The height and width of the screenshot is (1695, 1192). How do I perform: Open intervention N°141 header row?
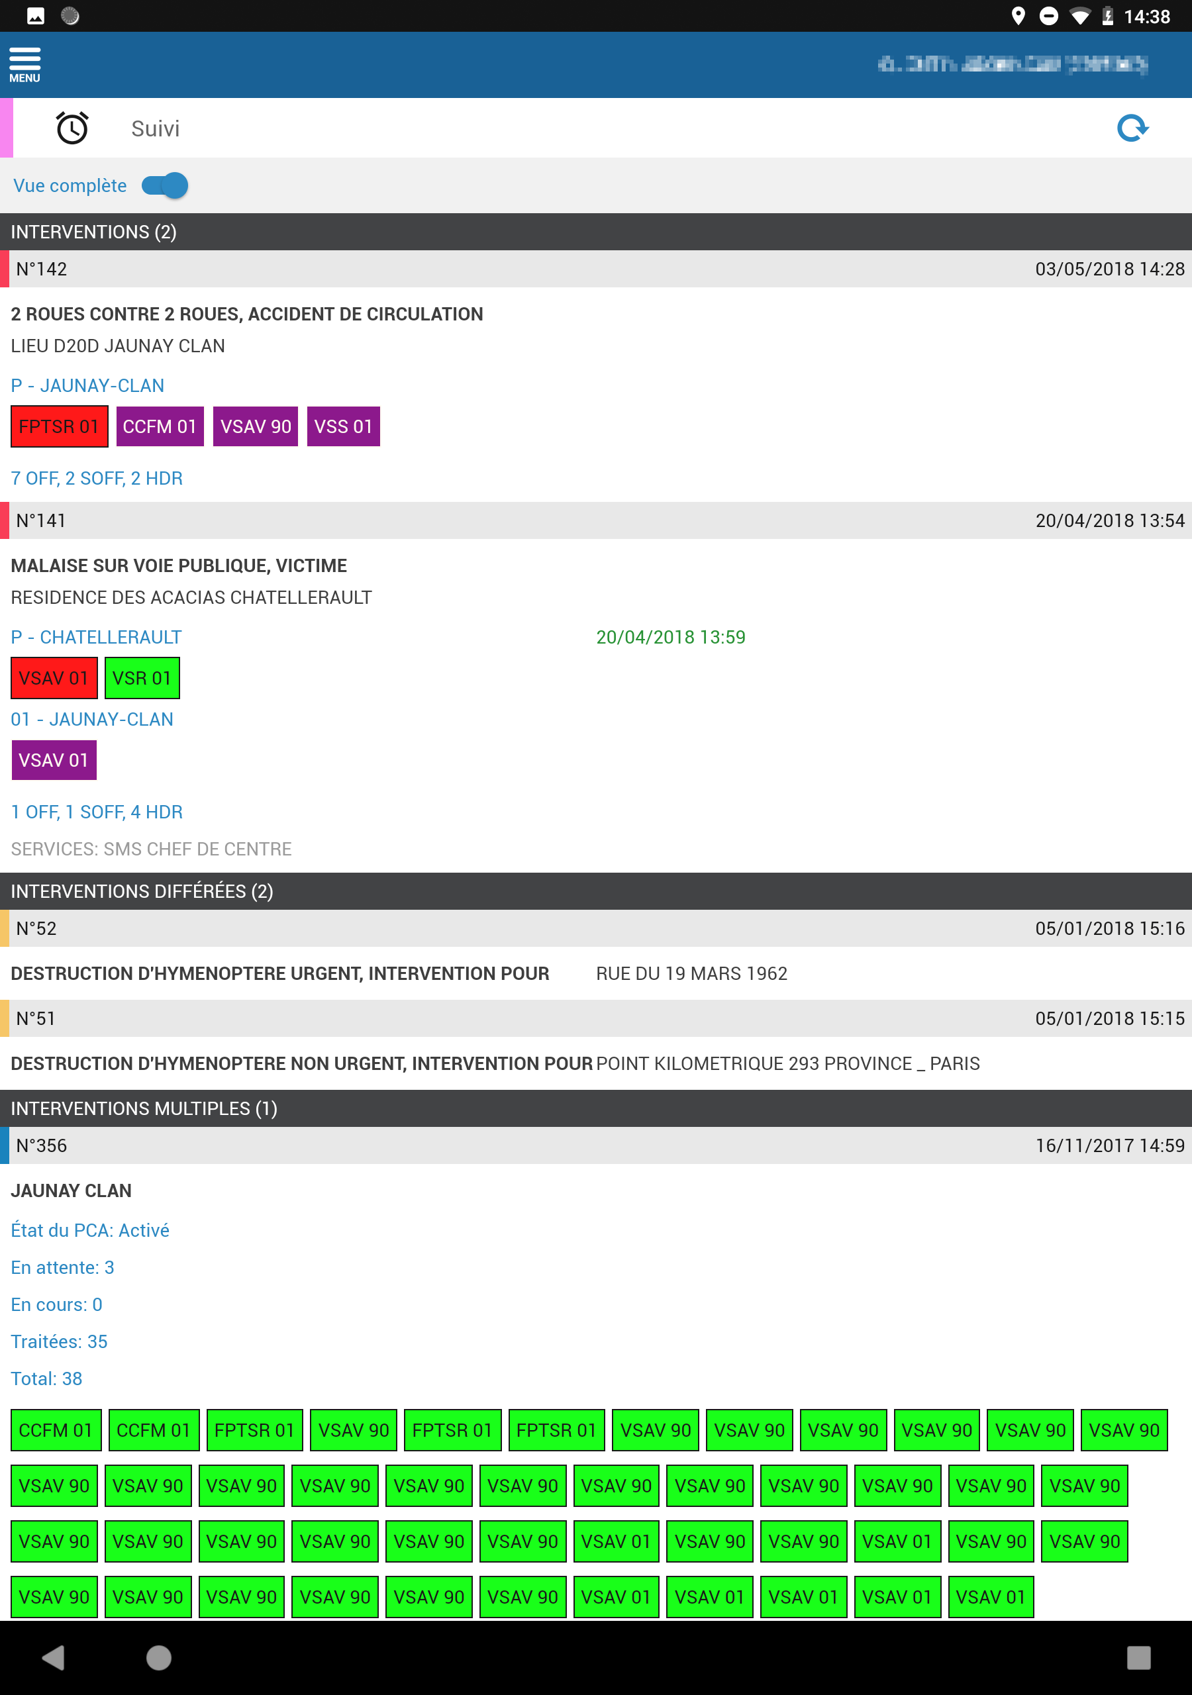(x=596, y=520)
